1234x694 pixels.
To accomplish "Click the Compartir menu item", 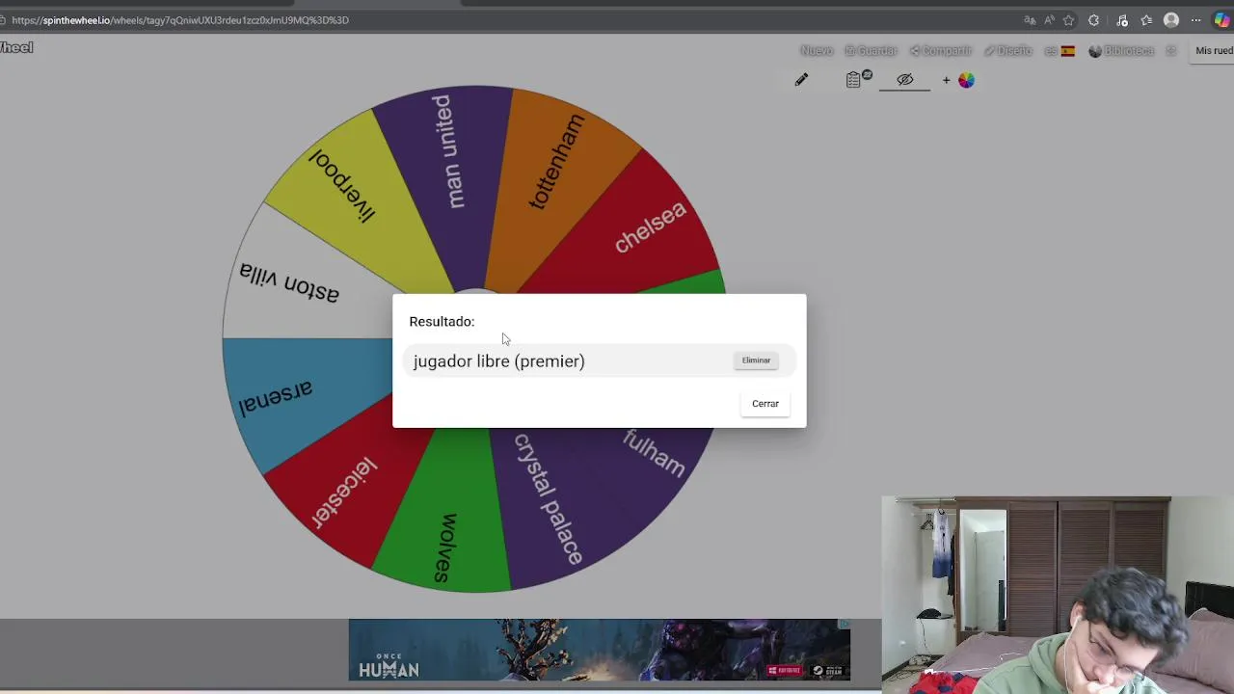I will tap(940, 51).
